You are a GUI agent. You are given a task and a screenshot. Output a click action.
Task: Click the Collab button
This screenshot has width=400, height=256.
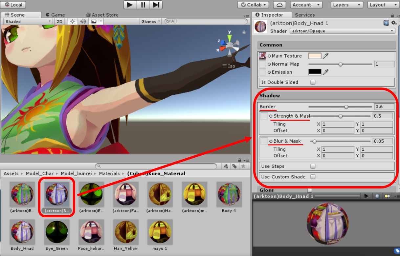point(253,5)
